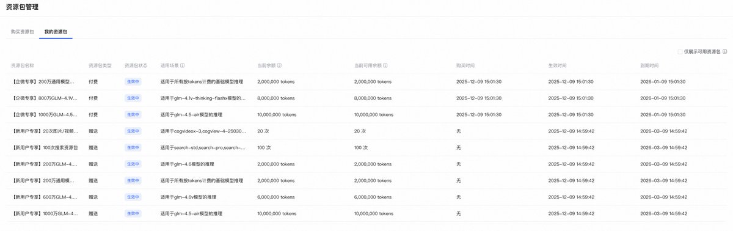733x231 pixels.
Task: Click the info icon beside 适用场景 header
Action: pyautogui.click(x=183, y=65)
